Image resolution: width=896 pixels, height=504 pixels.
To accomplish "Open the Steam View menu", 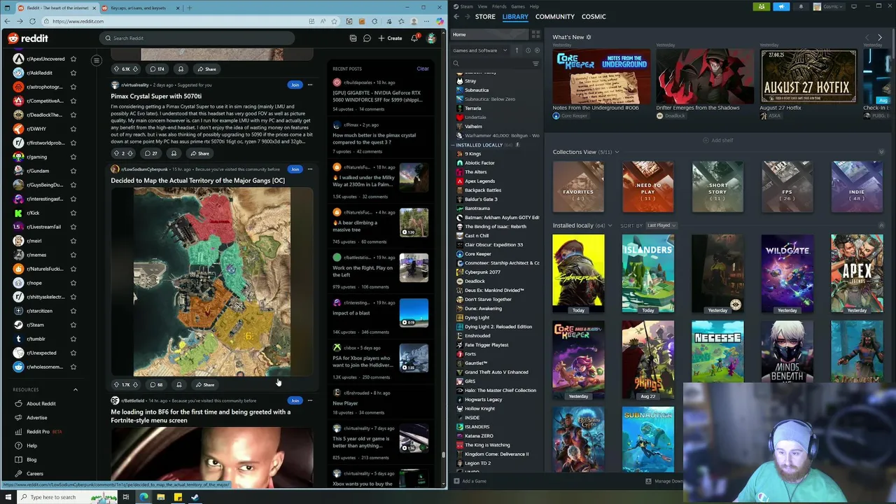I will 482,6.
